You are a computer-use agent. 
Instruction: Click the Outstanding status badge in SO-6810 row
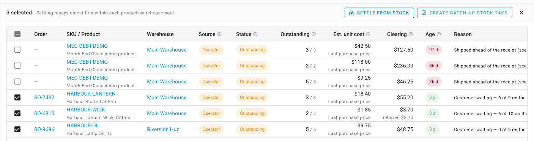[x=252, y=113]
